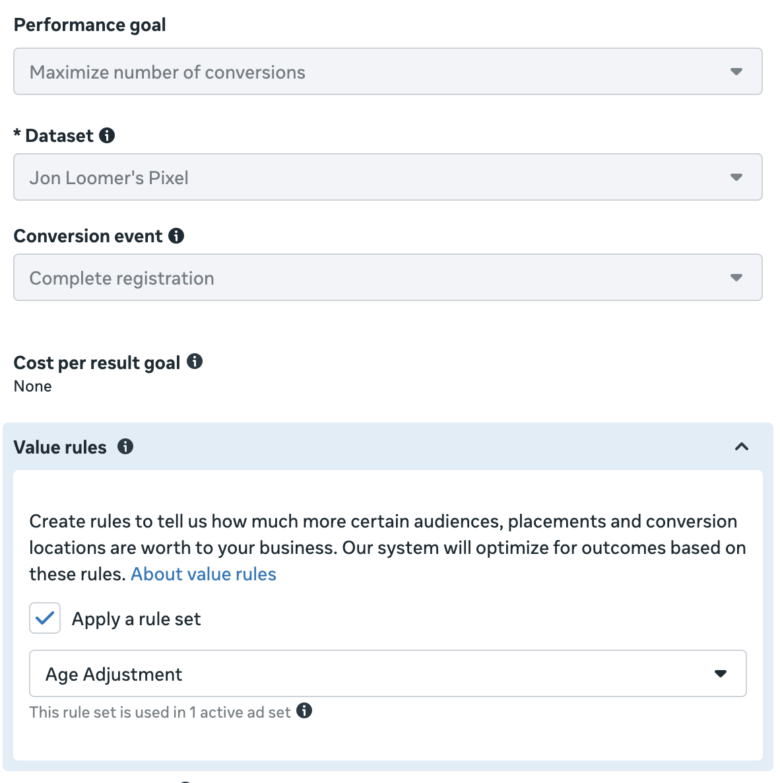This screenshot has height=783, width=780.
Task: Open the About value rules link
Action: pyautogui.click(x=203, y=574)
